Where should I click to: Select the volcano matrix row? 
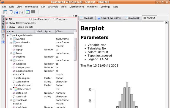(x=40, y=46)
